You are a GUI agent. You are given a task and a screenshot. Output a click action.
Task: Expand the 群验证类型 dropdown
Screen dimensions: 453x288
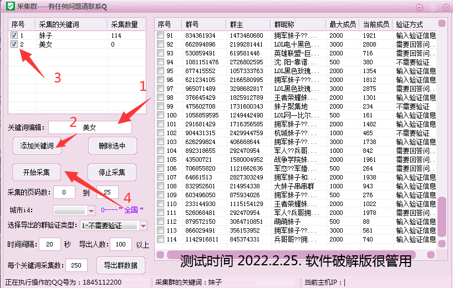143,225
